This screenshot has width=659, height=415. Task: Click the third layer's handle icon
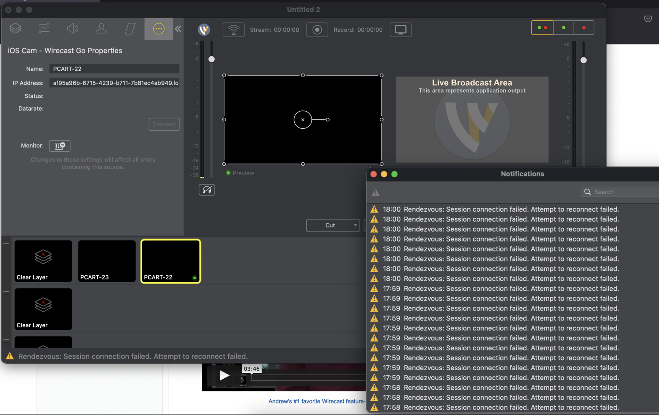(7, 340)
